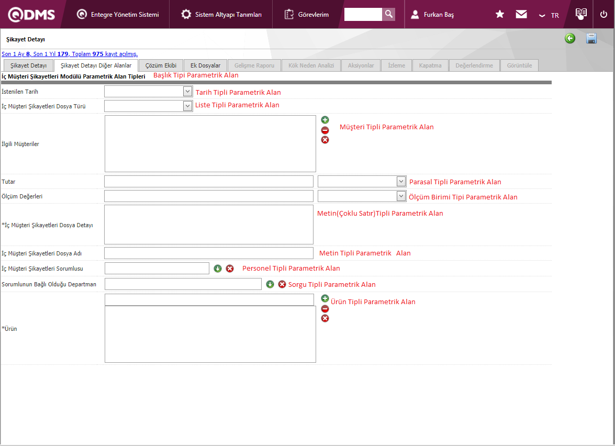Click Ölçüm Değerleri input field
The height and width of the screenshot is (446, 615).
click(x=209, y=196)
